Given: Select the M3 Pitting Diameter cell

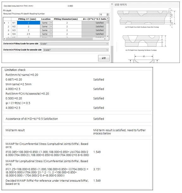Looking at the screenshot, I should coord(67,30).
